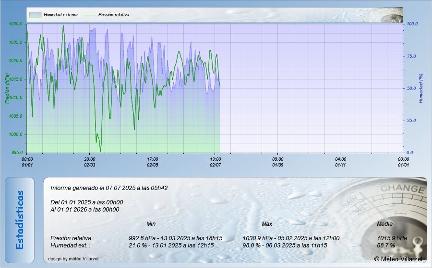Click the 50.0 humidity axis value
Image resolution: width=432 pixels, height=268 pixels.
click(411, 89)
